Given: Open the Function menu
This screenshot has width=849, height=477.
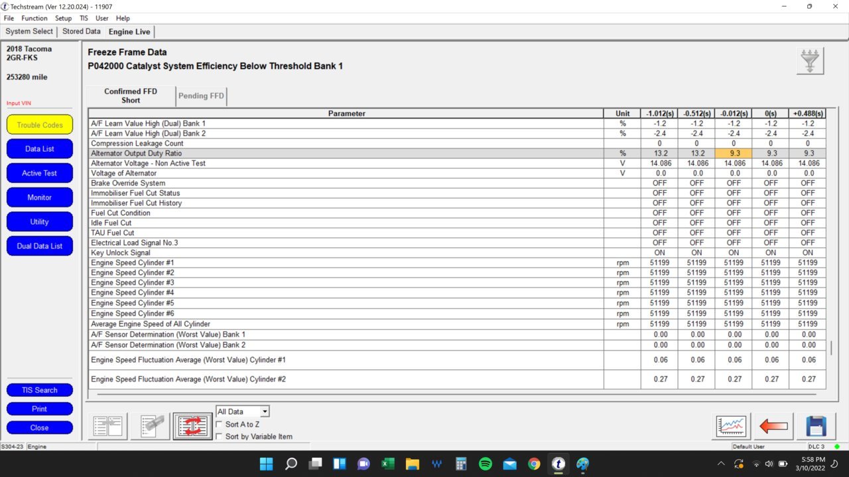Looking at the screenshot, I should pos(34,18).
